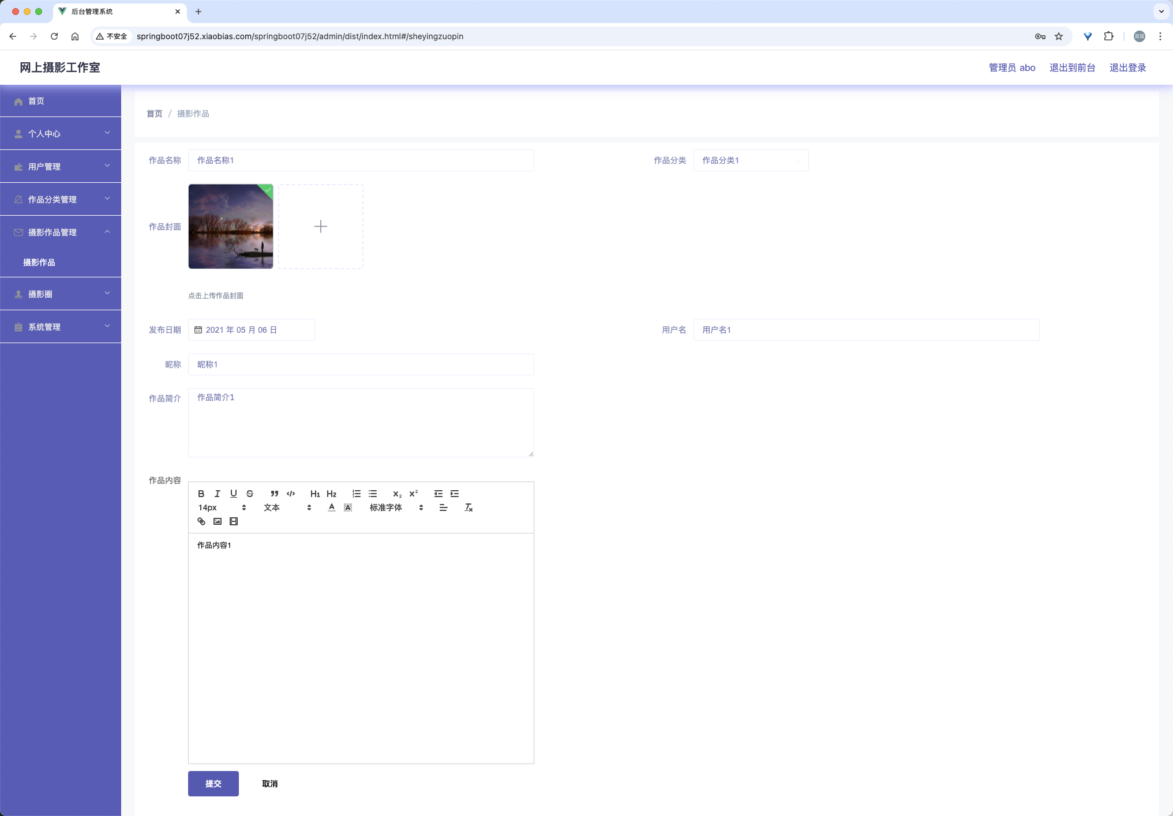Image resolution: width=1173 pixels, height=816 pixels.
Task: Click 首页 breadcrumb link
Action: tap(155, 114)
